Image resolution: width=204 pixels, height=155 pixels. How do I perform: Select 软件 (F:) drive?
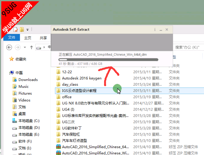point(22,141)
